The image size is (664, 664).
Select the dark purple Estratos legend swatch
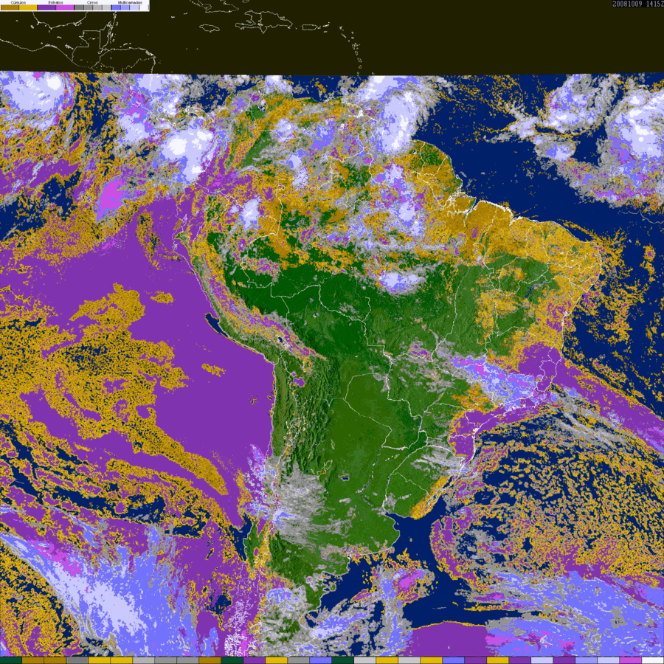click(46, 7)
